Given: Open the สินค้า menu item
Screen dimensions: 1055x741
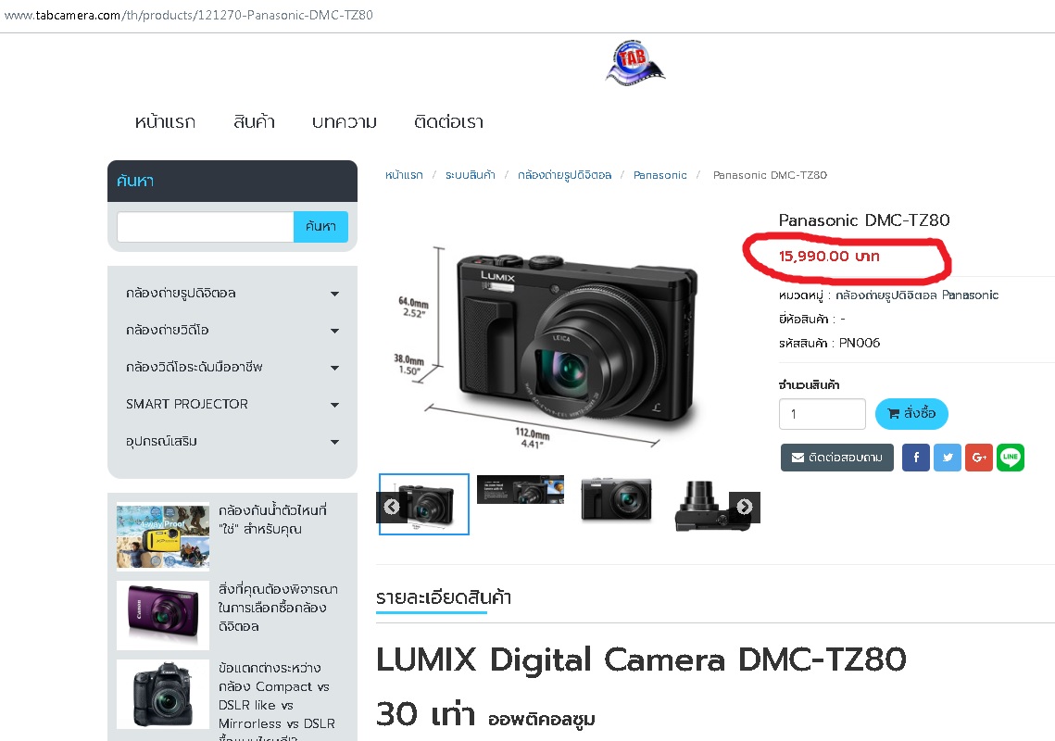Looking at the screenshot, I should pos(253,121).
